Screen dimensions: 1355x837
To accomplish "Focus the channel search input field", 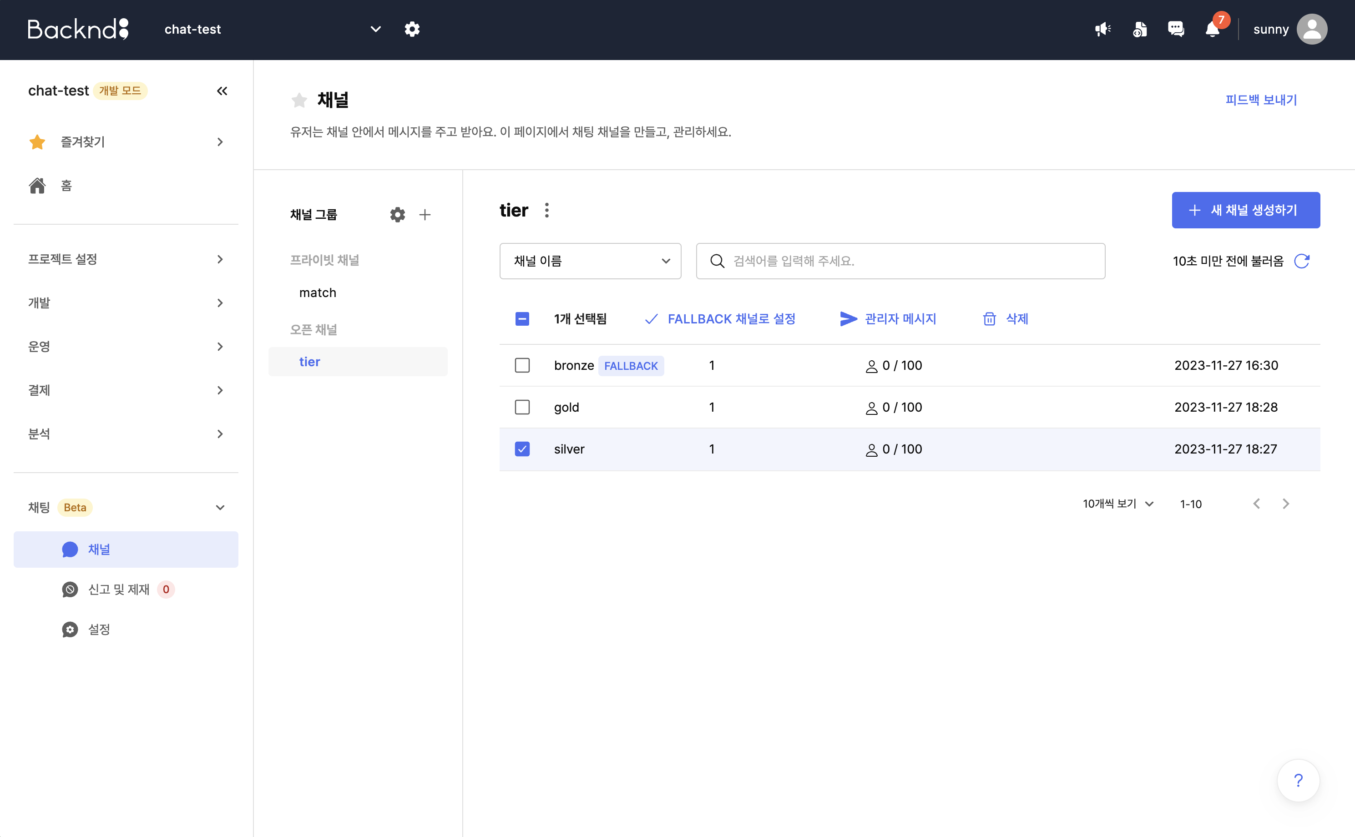I will [900, 261].
